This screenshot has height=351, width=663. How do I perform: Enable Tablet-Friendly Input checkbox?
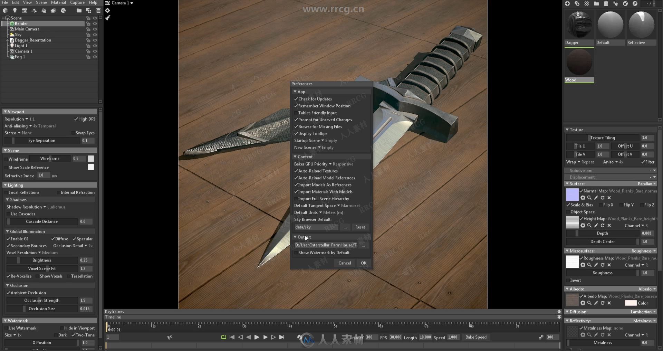pos(296,113)
